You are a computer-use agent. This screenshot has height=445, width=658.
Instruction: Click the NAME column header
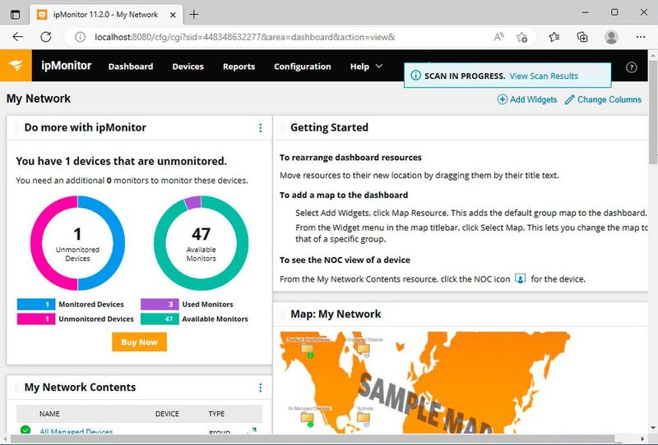tap(49, 414)
